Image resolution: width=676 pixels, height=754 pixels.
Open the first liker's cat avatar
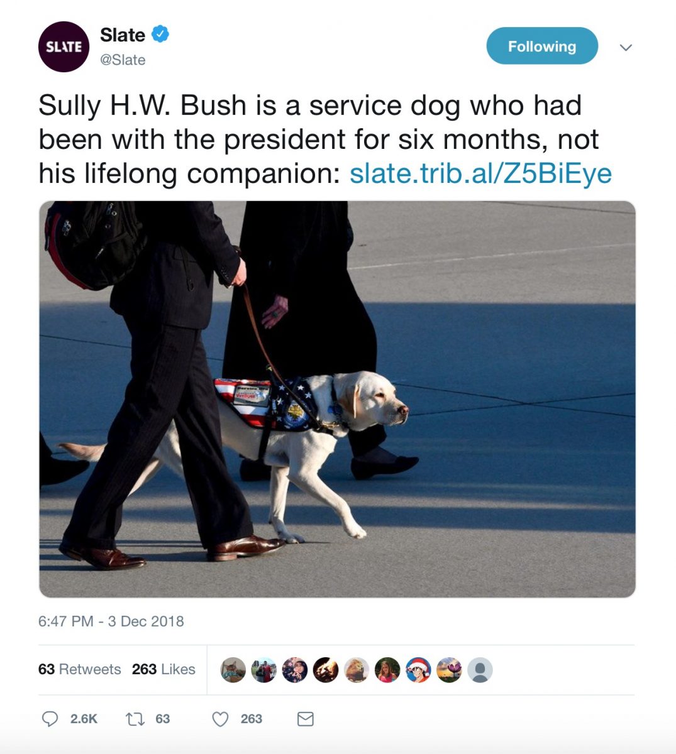pyautogui.click(x=233, y=670)
